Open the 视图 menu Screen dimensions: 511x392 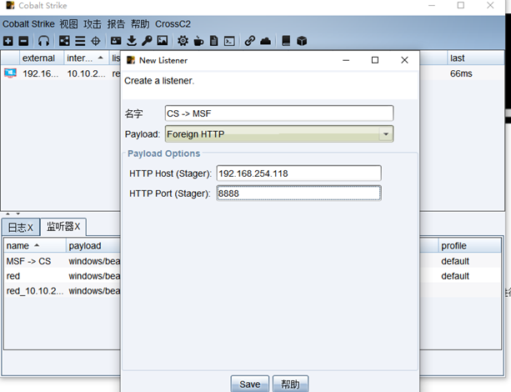click(x=68, y=24)
